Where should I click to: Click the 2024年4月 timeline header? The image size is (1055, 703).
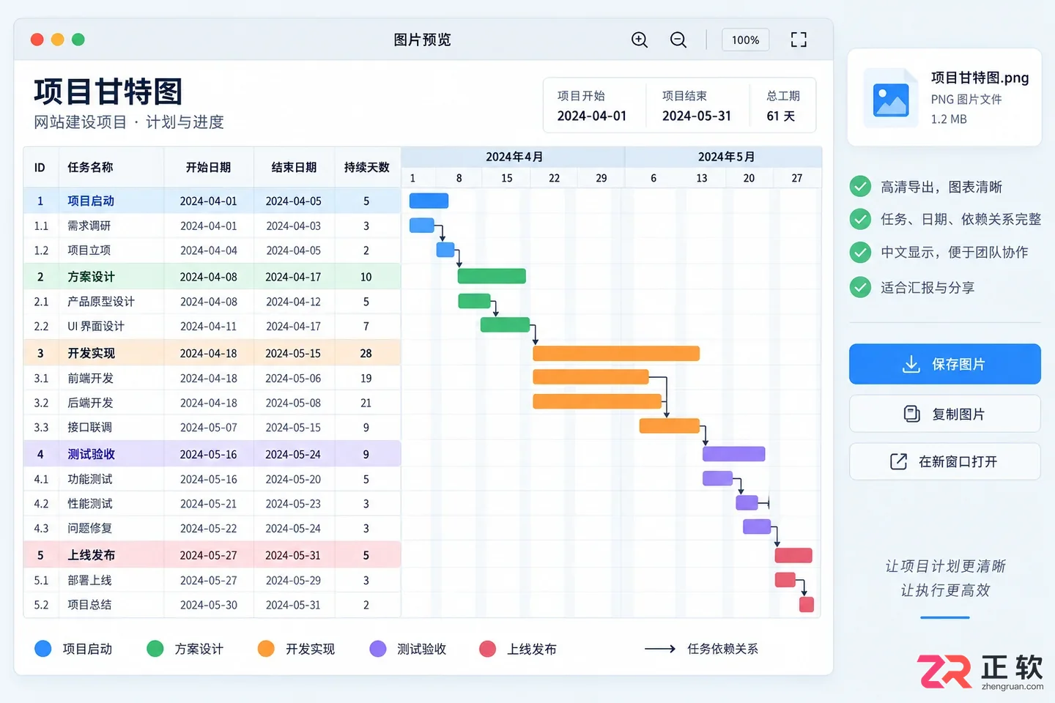pyautogui.click(x=514, y=157)
